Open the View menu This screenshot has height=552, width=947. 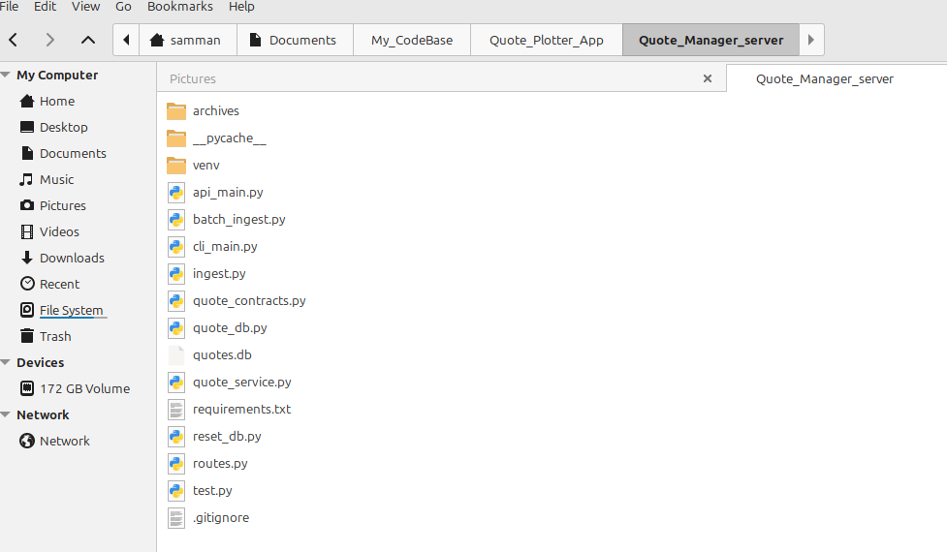[85, 7]
